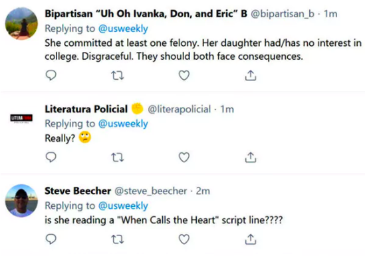This screenshot has height=258, width=369.
Task: Reply to Steve Beecher's tweet
Action: pos(51,239)
